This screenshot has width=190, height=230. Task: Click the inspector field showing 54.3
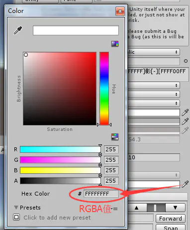(x=154, y=139)
